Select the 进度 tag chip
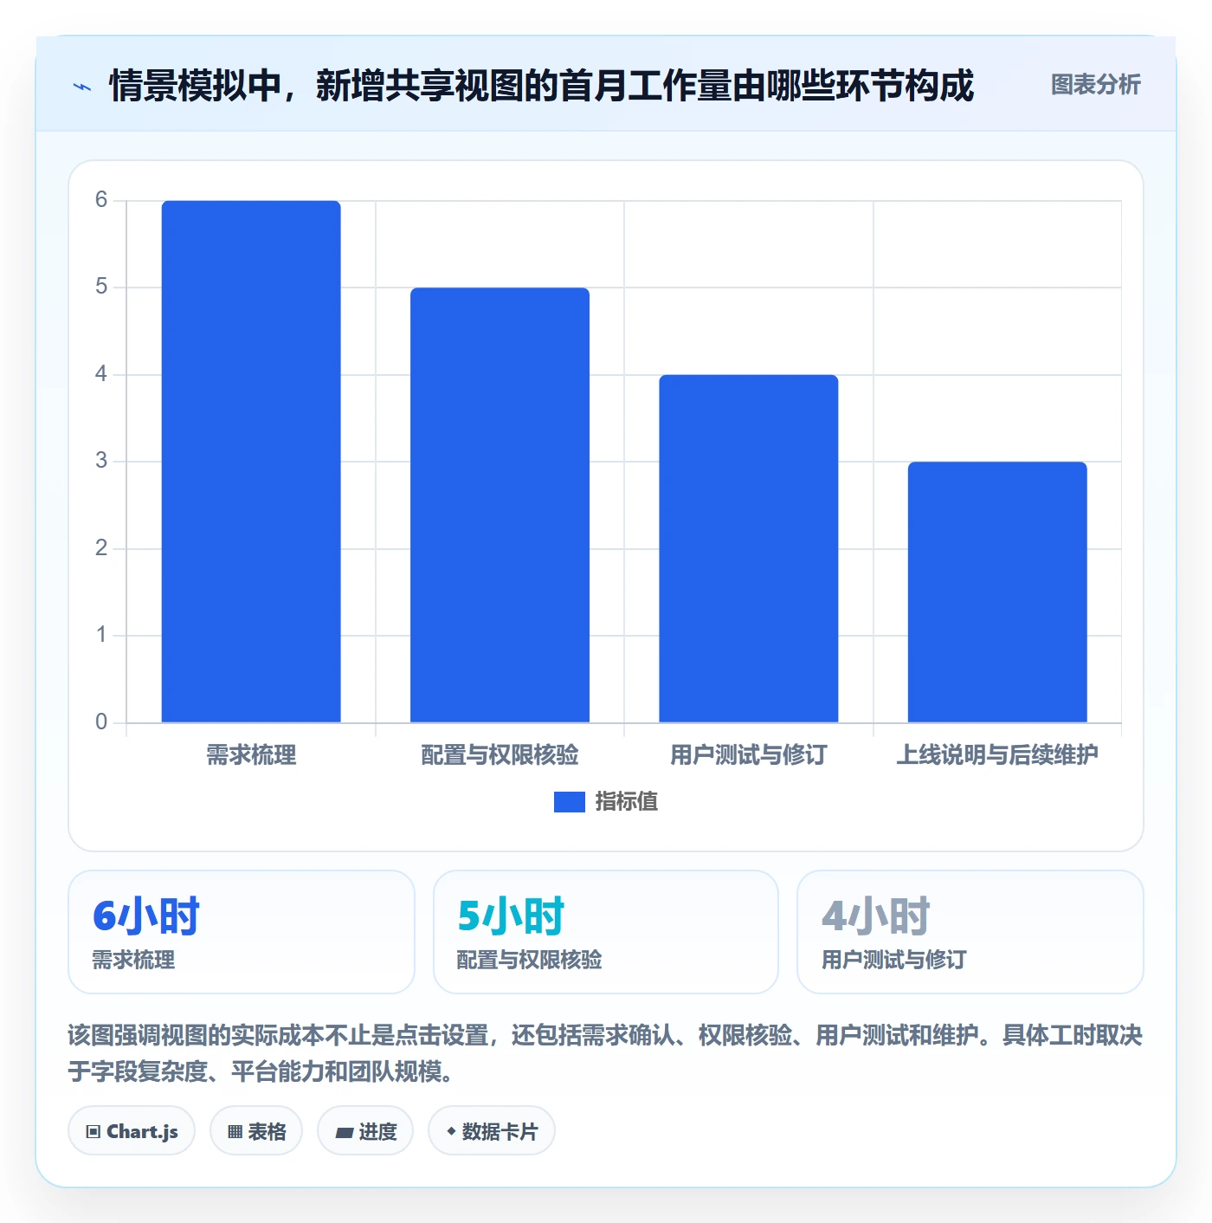 pyautogui.click(x=365, y=1131)
